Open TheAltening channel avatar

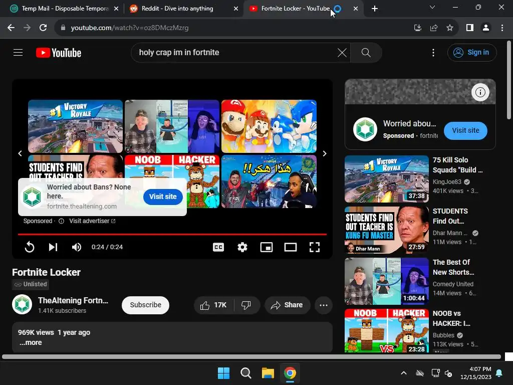point(22,304)
